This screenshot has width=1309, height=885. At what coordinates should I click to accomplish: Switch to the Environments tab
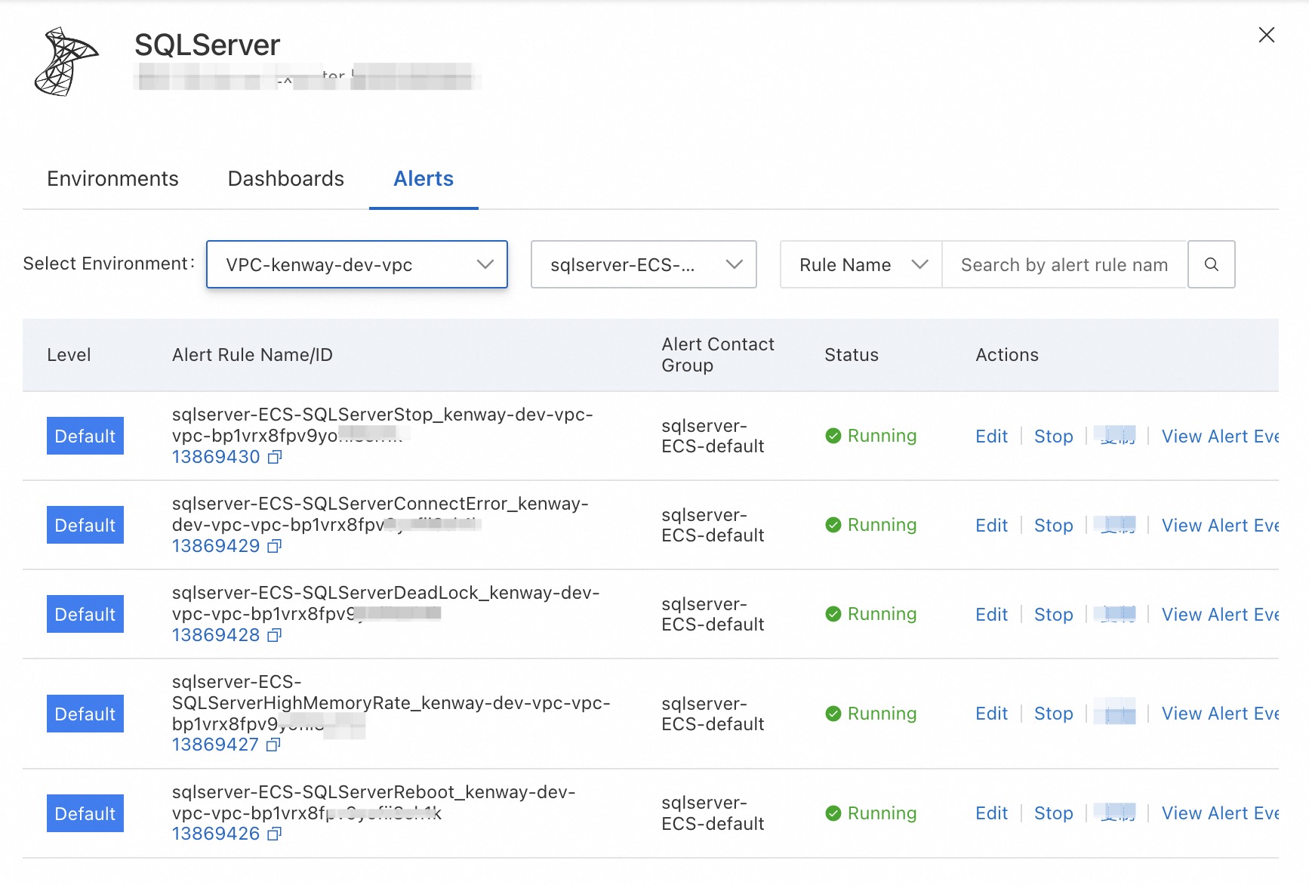[x=113, y=179]
